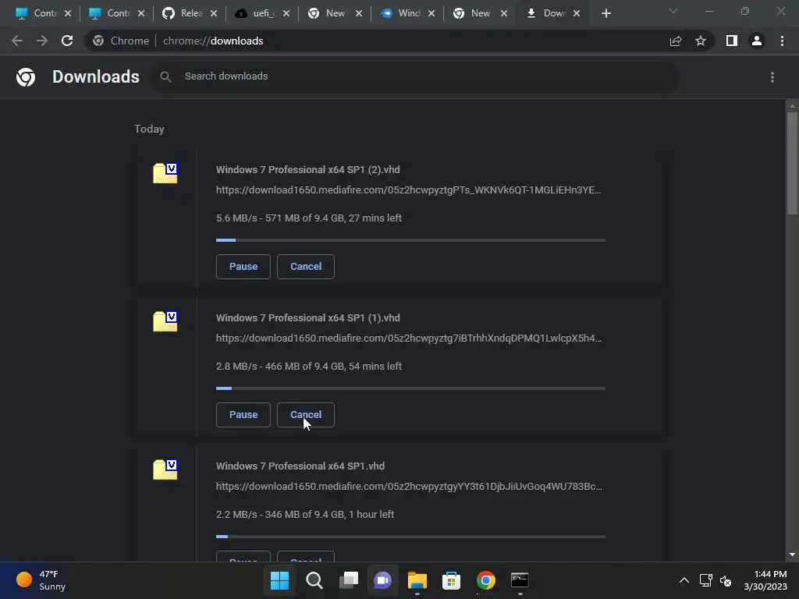
Task: Click the file name Windows 7 Professional x64 SP1 (2).vhd
Action: 307,169
